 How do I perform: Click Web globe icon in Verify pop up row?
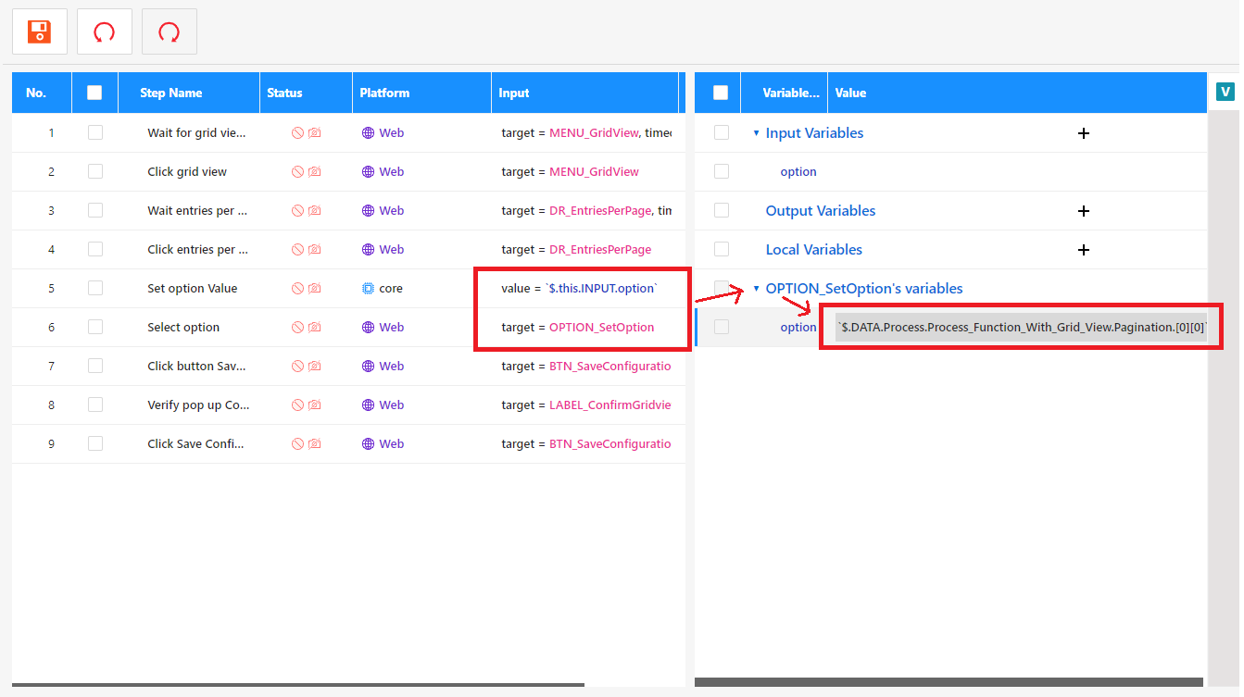(368, 405)
